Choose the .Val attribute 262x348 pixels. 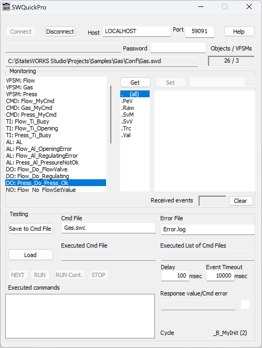(x=126, y=135)
